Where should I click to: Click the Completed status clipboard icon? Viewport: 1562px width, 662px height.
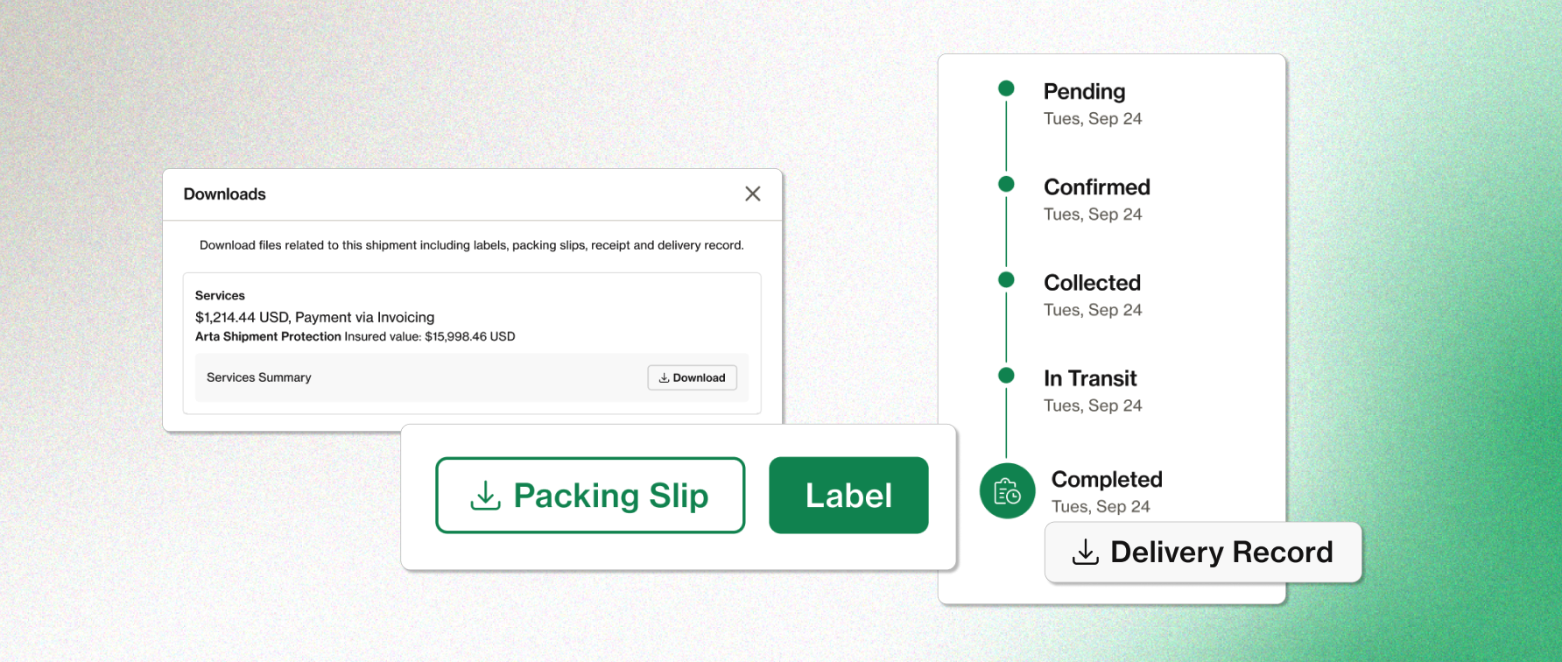pos(1007,491)
